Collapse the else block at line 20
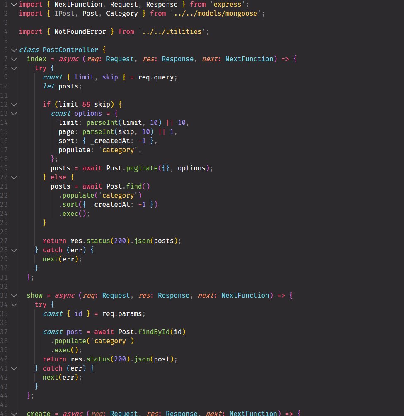 14,177
